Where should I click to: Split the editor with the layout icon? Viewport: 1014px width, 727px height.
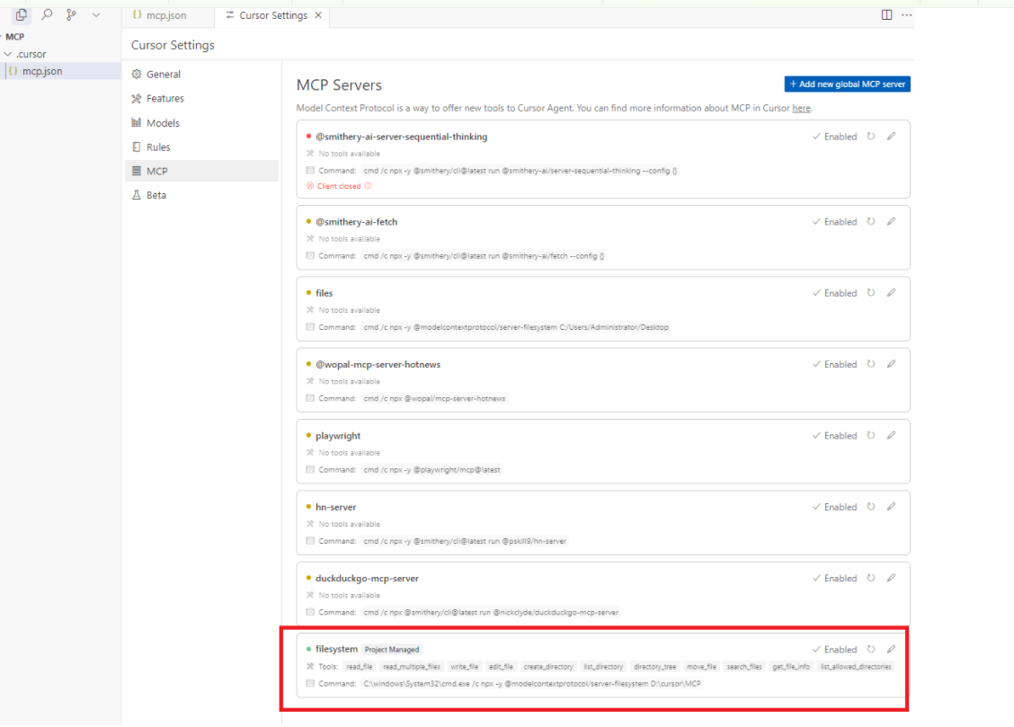pos(886,15)
